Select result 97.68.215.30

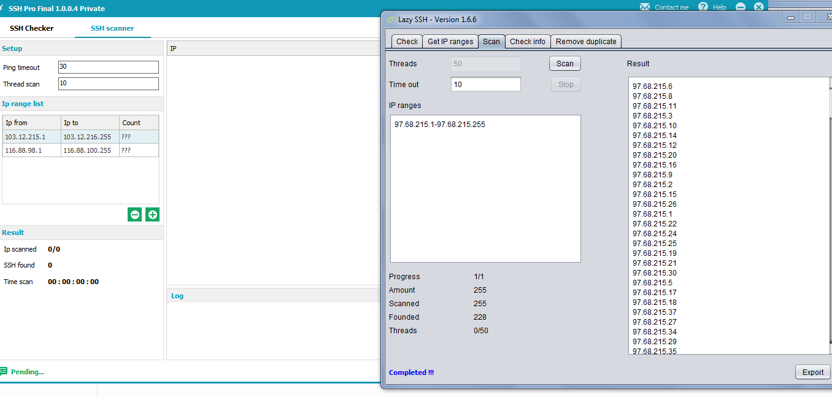coord(655,273)
